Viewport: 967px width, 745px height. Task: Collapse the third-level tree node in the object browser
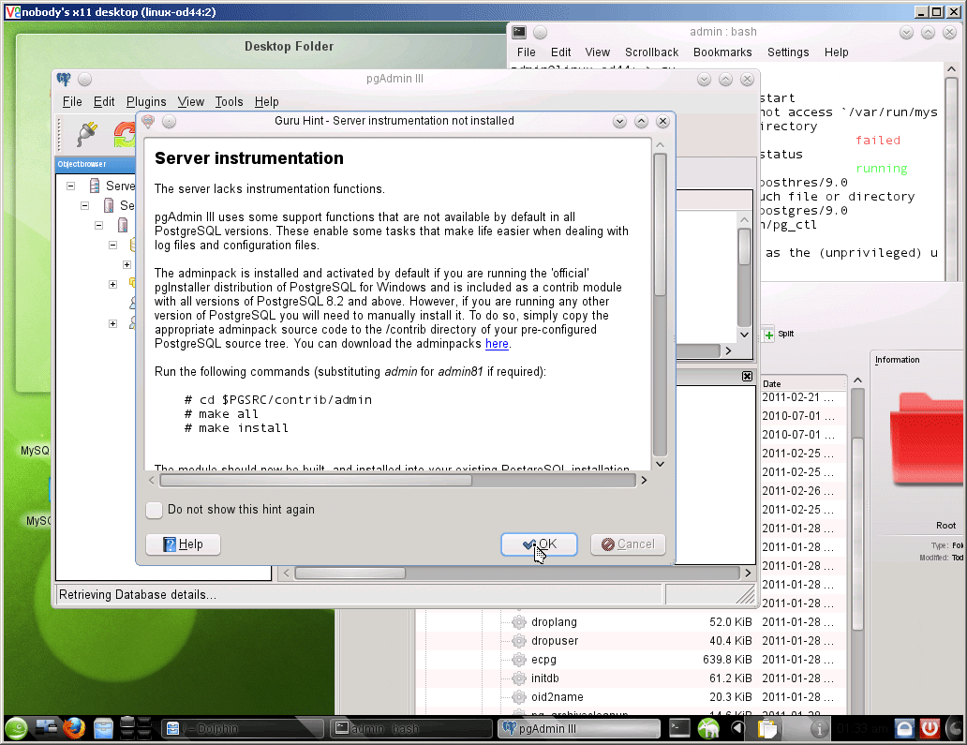tap(98, 225)
